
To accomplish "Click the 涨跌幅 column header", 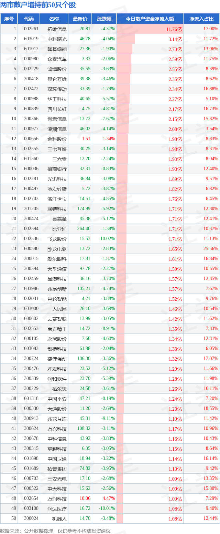I will coord(104,19).
